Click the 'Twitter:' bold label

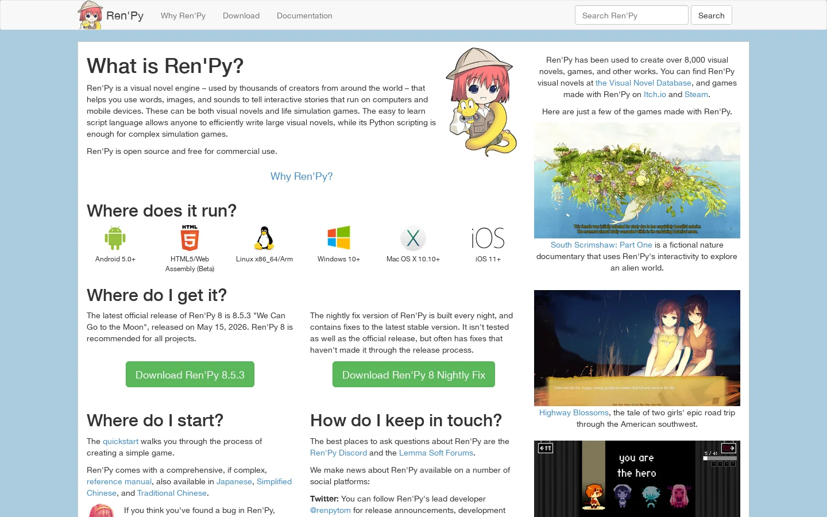pos(324,499)
